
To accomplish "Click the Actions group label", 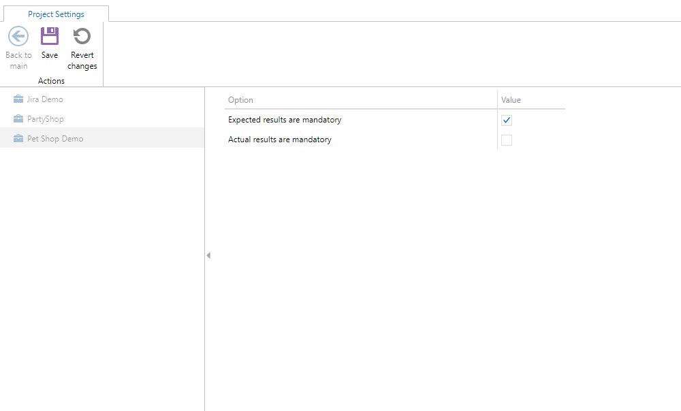I will click(x=51, y=81).
